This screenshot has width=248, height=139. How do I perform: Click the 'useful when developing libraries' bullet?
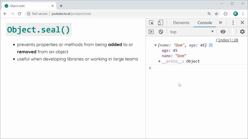tap(77, 59)
